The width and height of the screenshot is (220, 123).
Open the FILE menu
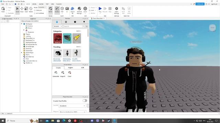click(x=3, y=4)
